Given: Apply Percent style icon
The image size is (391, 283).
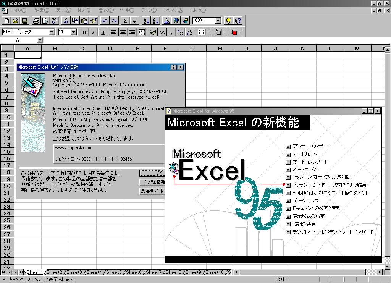Looking at the screenshot, I should click(162, 32).
